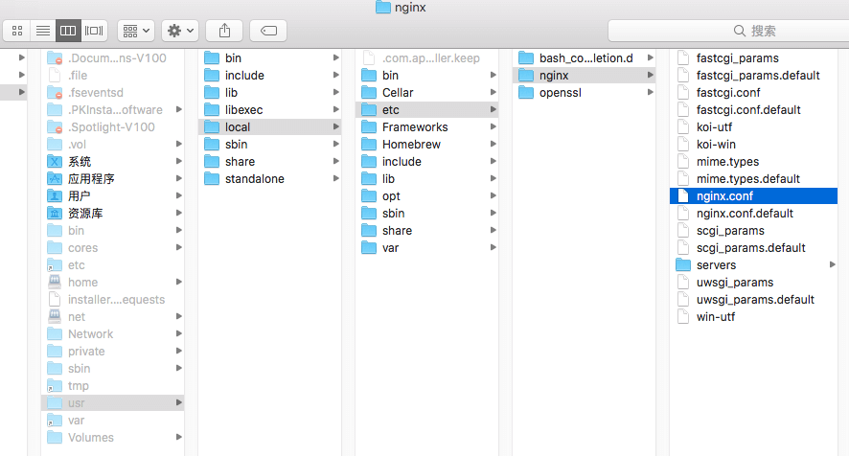Screen dimensions: 849x456
Task: Open the standalone folder icon
Action: click(x=213, y=179)
